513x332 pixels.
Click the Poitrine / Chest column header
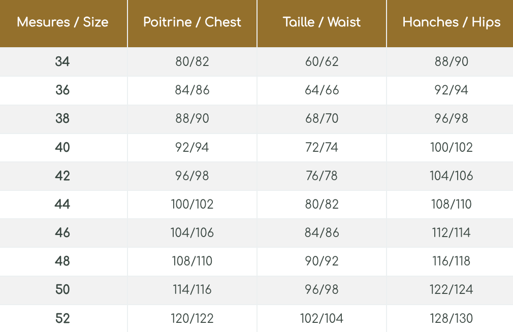coord(192,22)
